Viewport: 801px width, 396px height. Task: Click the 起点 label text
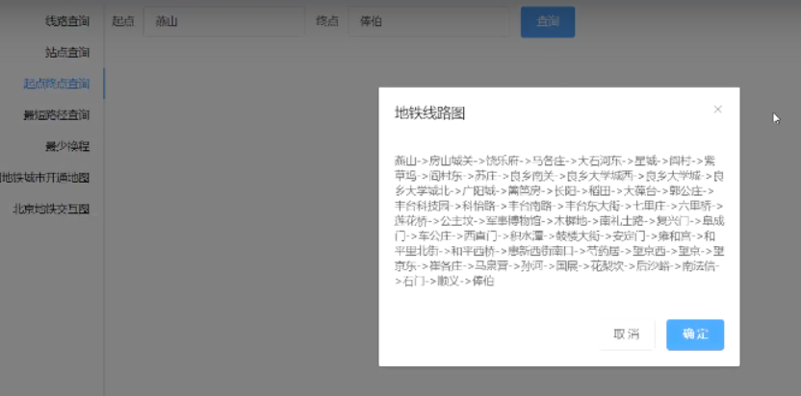(122, 21)
